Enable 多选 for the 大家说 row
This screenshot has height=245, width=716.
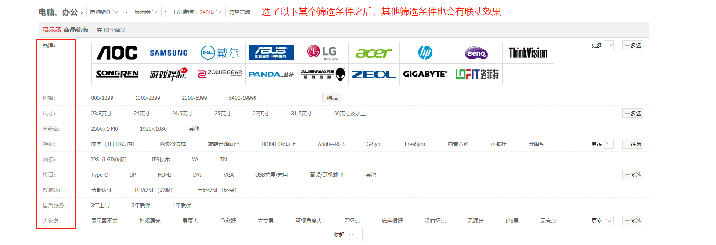tap(633, 220)
